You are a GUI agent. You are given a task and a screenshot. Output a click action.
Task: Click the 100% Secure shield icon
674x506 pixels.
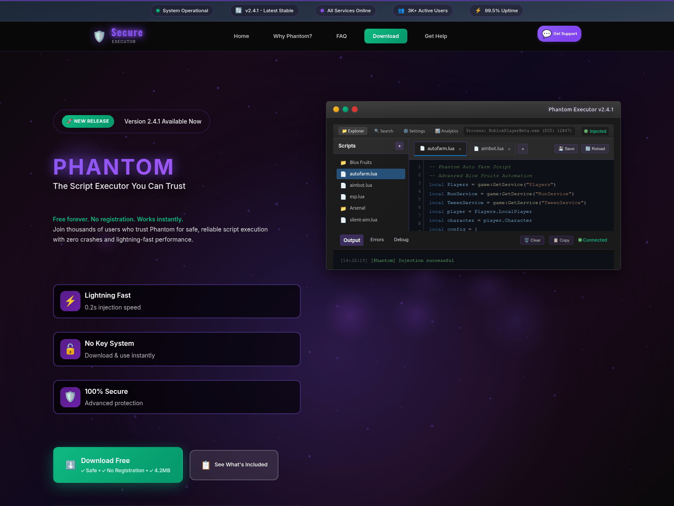tap(70, 397)
